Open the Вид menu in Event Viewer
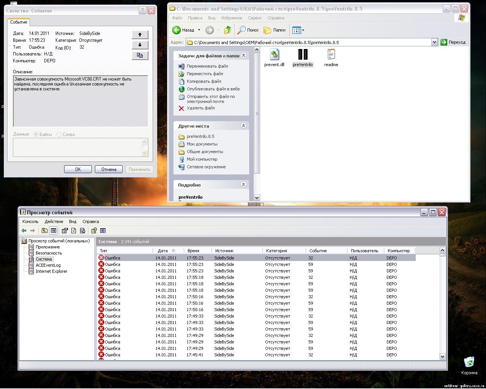Image resolution: width=486 pixels, height=389 pixels. (x=73, y=221)
